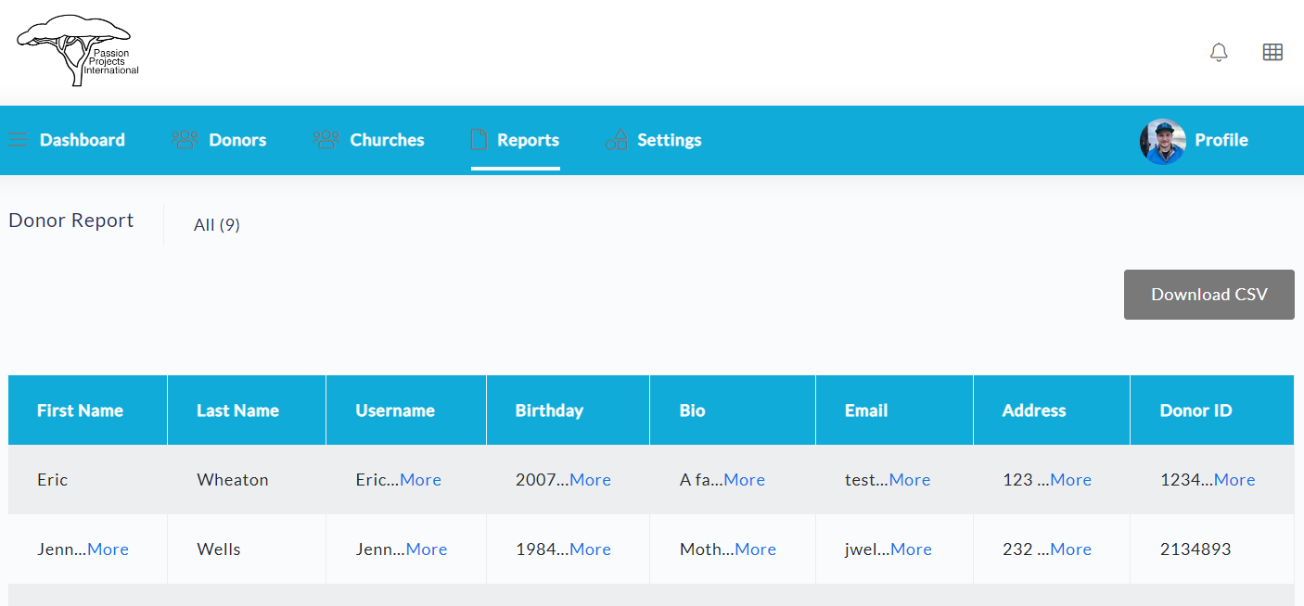
Task: Expand Jennifer's first name with More
Action: pyautogui.click(x=108, y=549)
